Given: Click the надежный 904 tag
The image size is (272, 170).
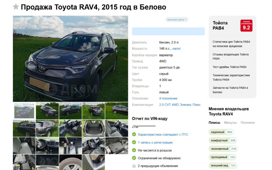Looking at the screenshot, I should tap(221, 132).
